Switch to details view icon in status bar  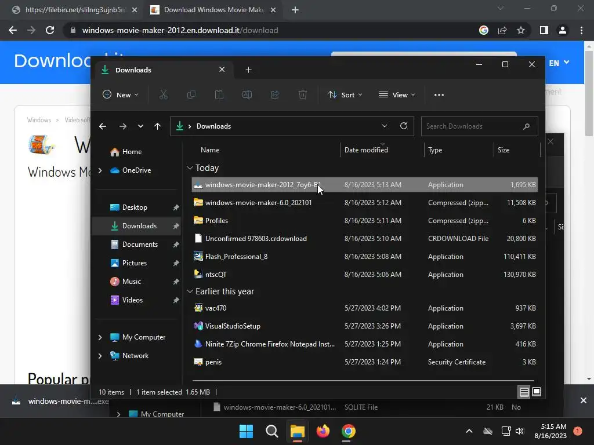coord(524,392)
